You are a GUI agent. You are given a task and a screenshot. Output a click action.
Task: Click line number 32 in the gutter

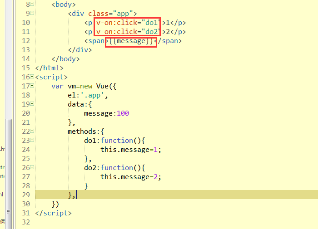coord(26,222)
